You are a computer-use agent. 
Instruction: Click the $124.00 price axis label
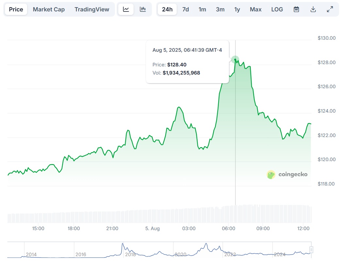(x=327, y=111)
